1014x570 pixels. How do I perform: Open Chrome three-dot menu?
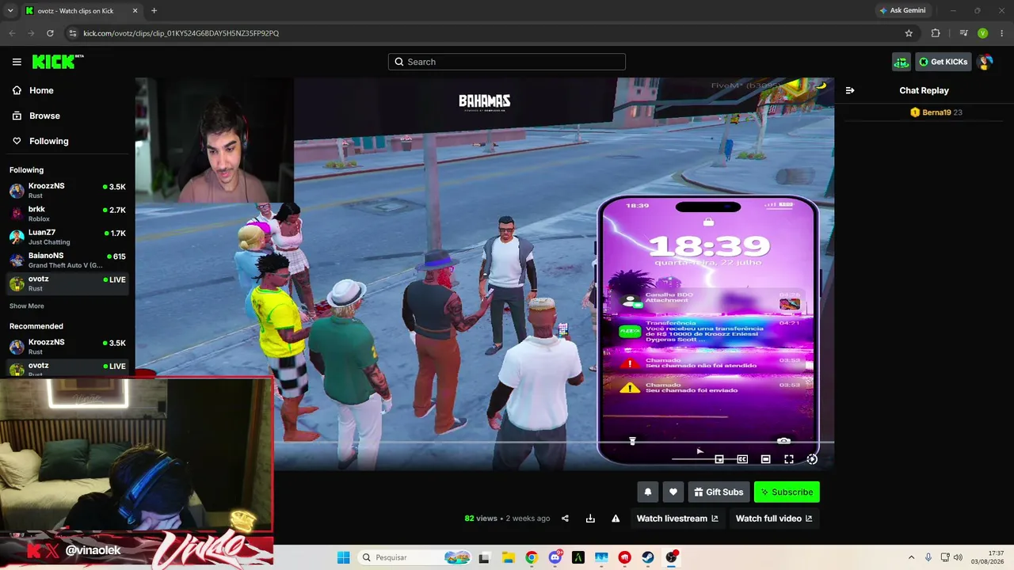pyautogui.click(x=1001, y=33)
